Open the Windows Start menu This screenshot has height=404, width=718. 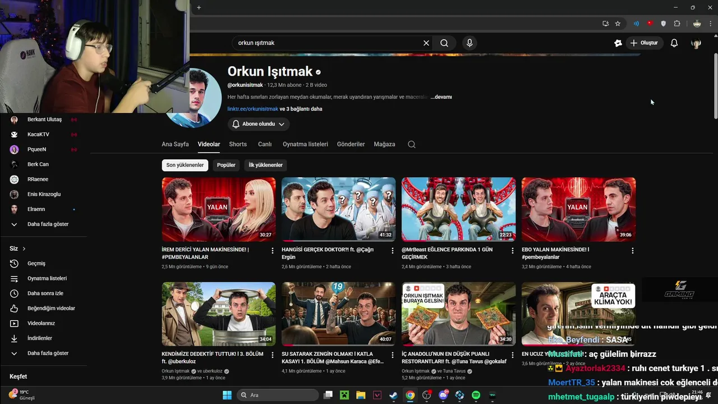227,395
